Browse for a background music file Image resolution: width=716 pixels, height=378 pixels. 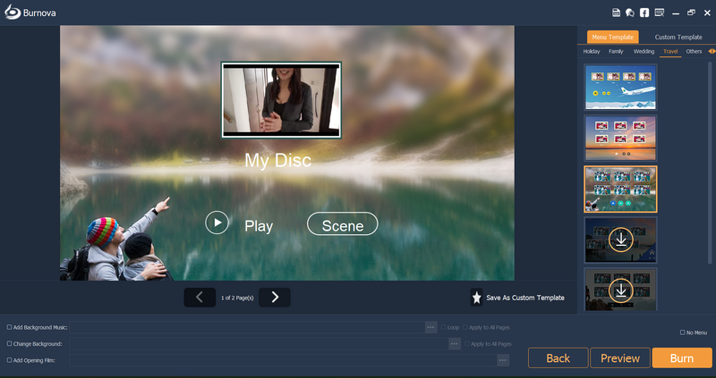click(x=430, y=327)
